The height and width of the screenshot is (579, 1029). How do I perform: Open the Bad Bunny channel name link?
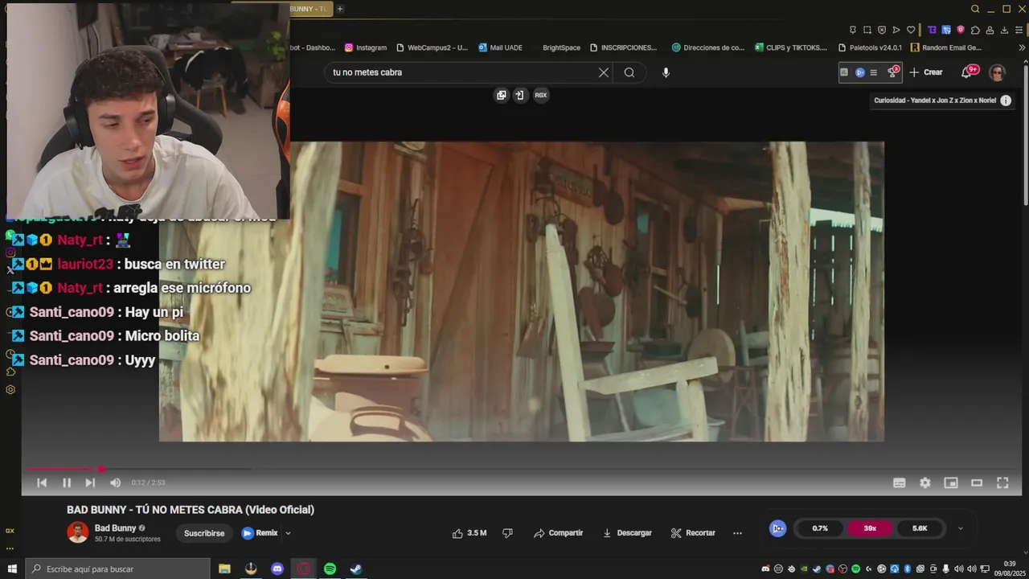click(115, 528)
